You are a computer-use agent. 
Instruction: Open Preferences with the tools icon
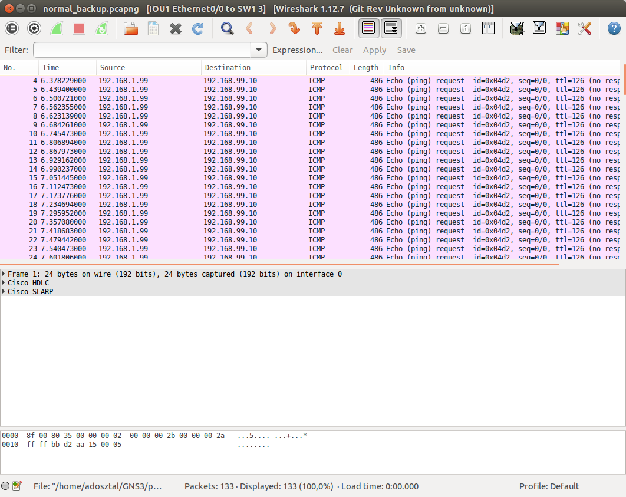584,28
